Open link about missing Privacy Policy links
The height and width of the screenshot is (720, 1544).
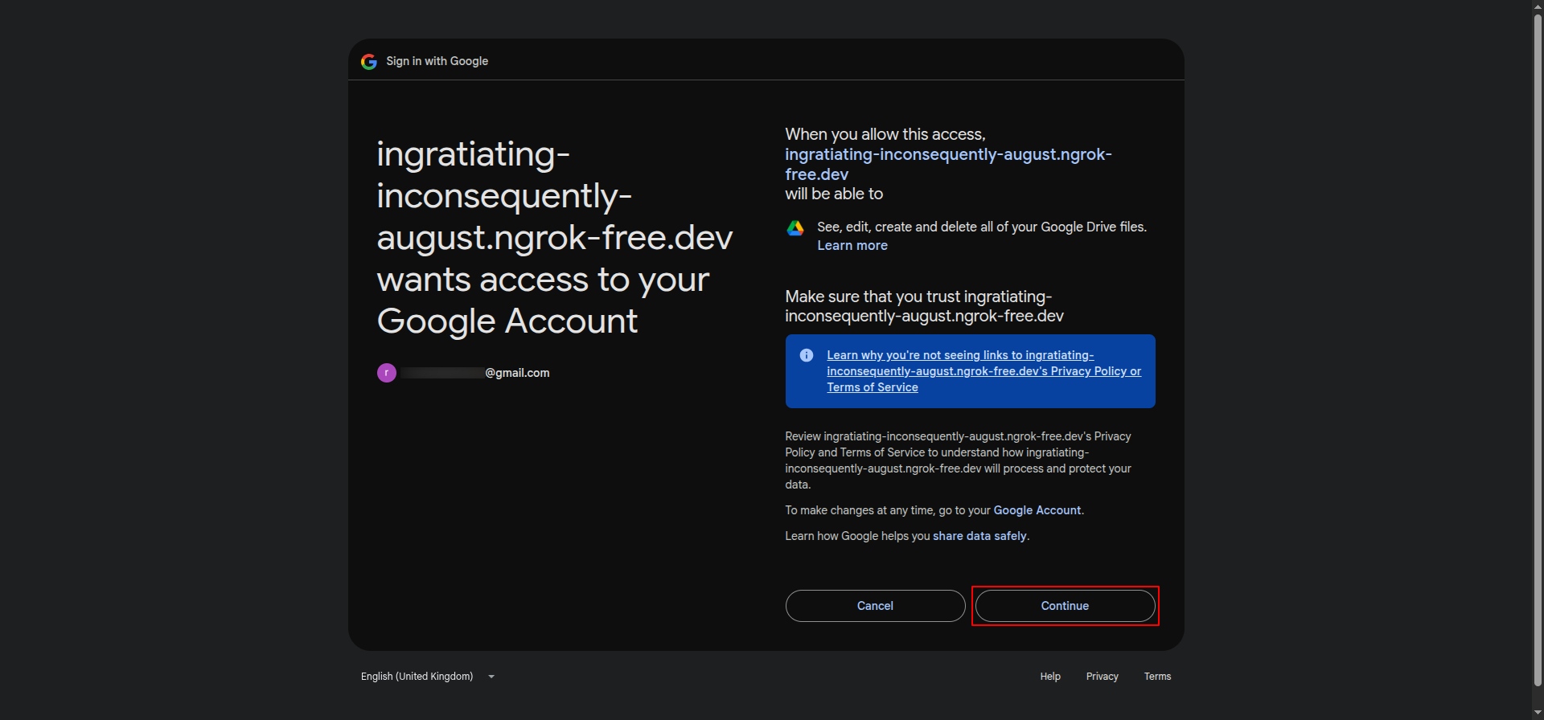[983, 371]
